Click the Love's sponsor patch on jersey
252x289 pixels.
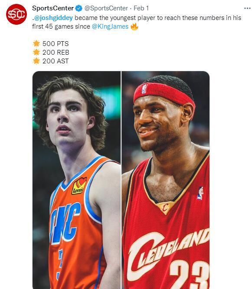point(79,186)
